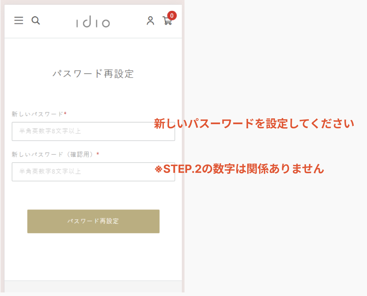This screenshot has height=296, width=367.
Task: Click the person silhouette icon in header
Action: 151,21
